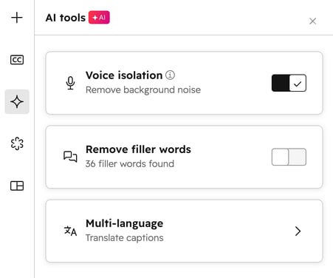Open the layout panel icon
The width and height of the screenshot is (333, 278).
point(17,186)
